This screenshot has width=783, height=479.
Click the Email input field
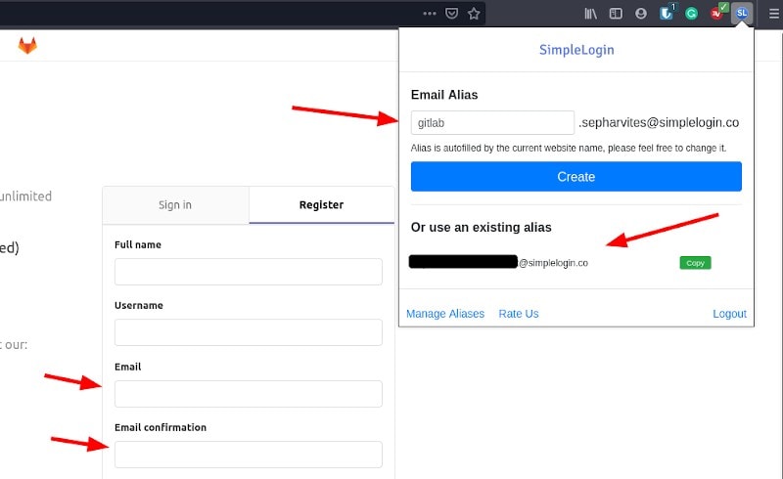[249, 394]
